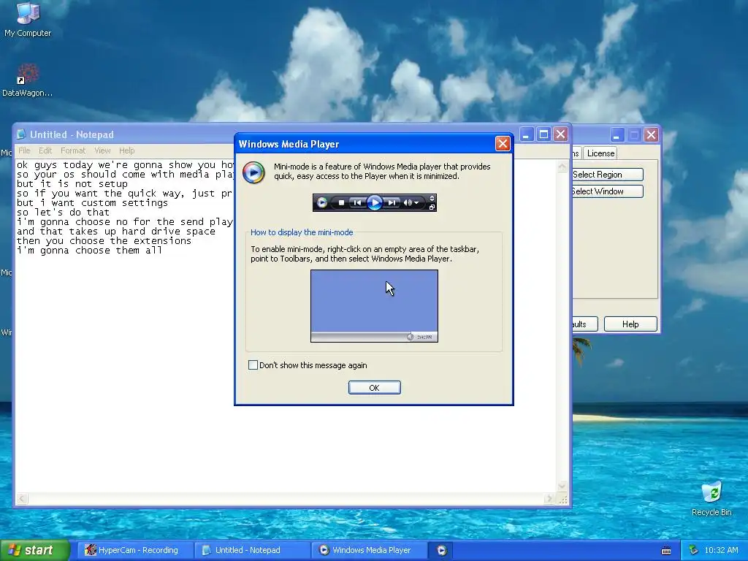Click the 10:32 AM taskbar clock
Screen dimensions: 748x561
coord(721,551)
